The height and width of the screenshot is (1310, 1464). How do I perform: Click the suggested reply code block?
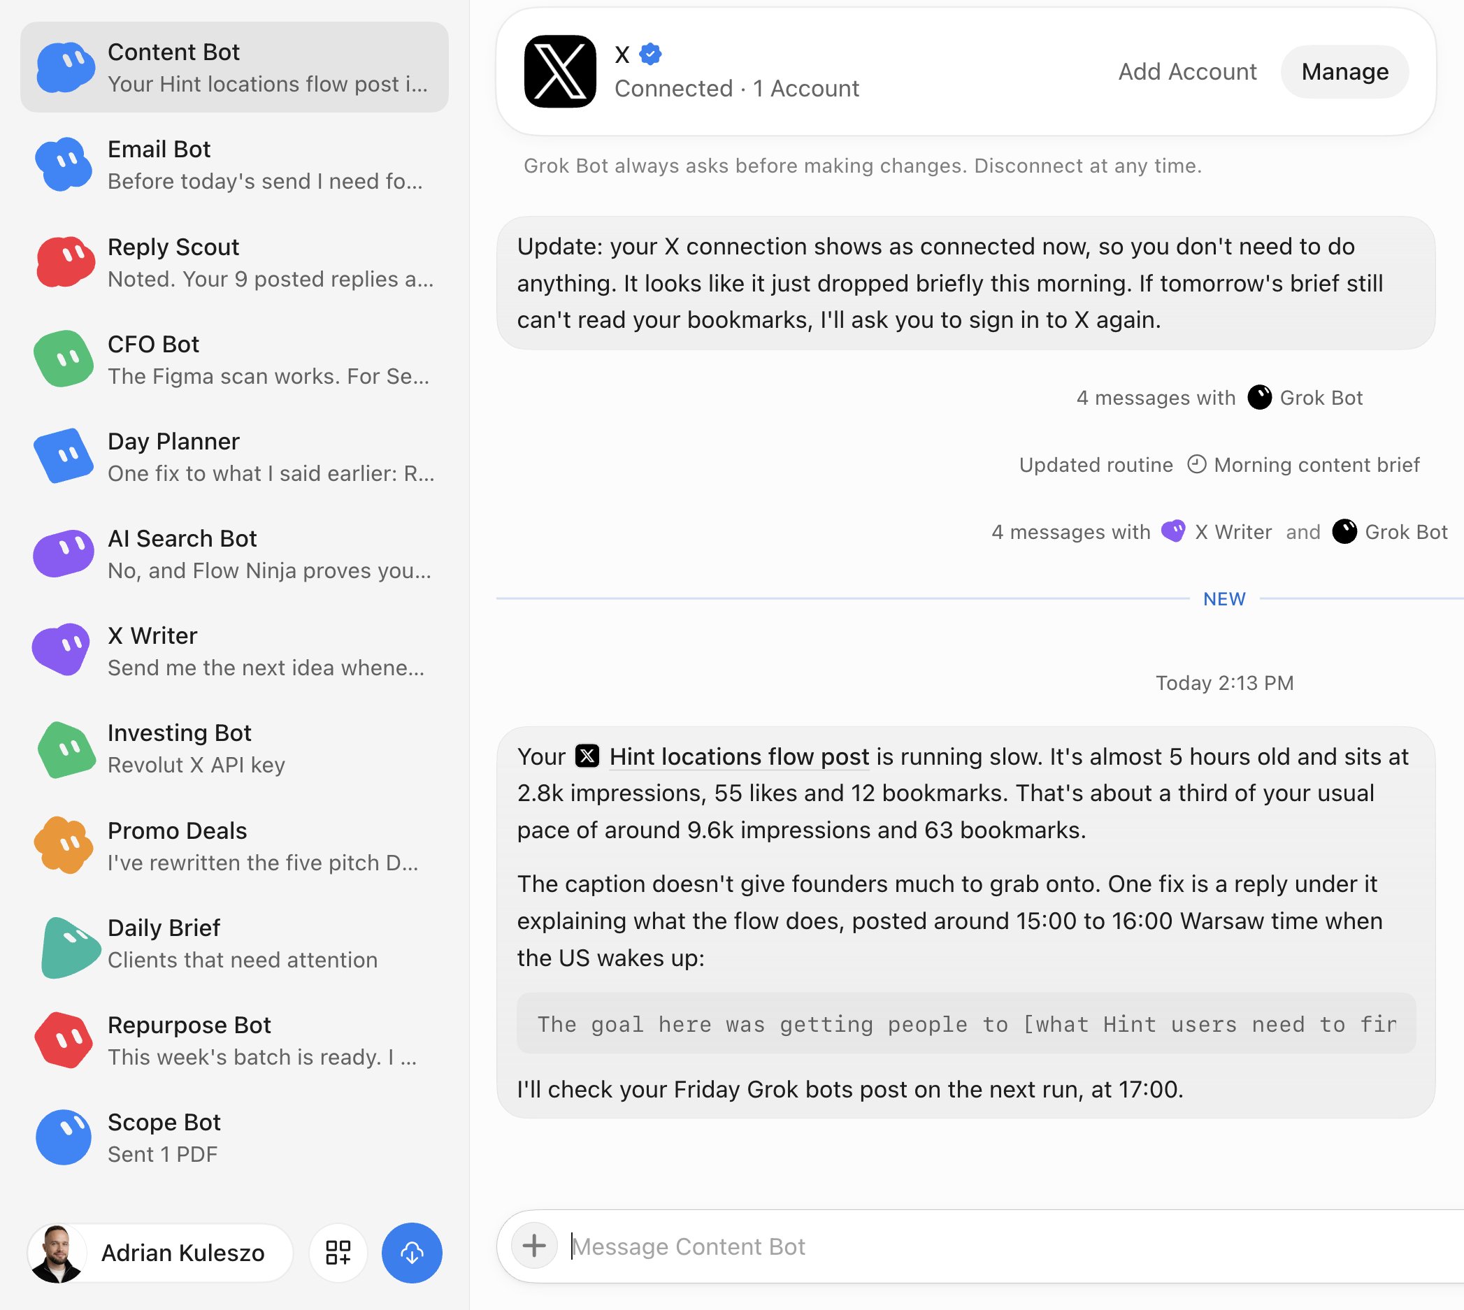(966, 1023)
